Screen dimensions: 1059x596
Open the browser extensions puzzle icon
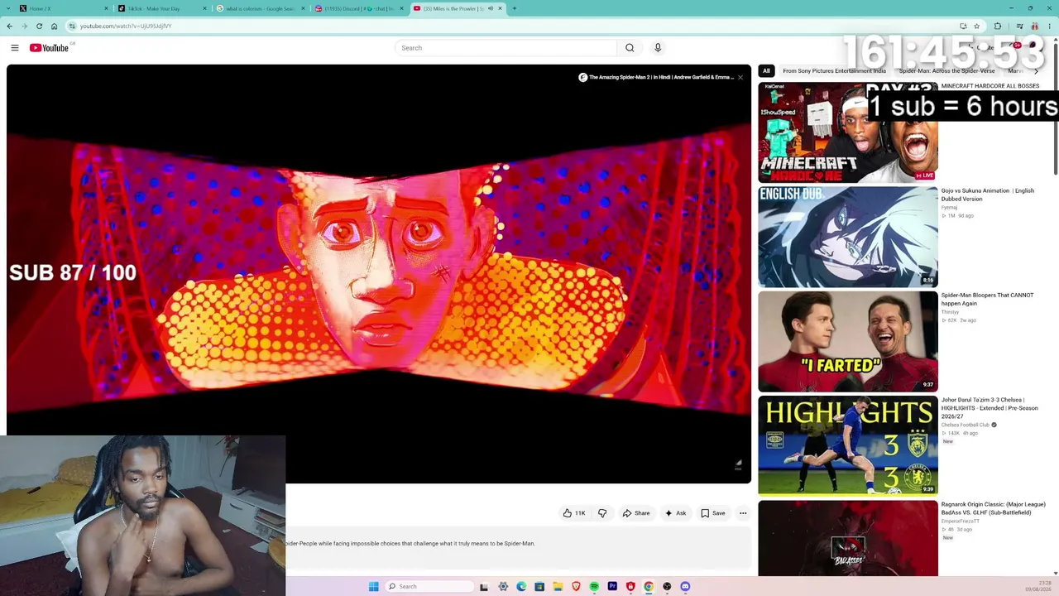point(997,26)
